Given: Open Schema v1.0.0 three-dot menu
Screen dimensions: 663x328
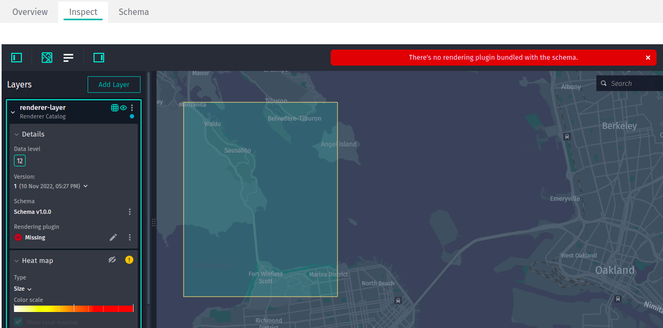Looking at the screenshot, I should point(130,212).
